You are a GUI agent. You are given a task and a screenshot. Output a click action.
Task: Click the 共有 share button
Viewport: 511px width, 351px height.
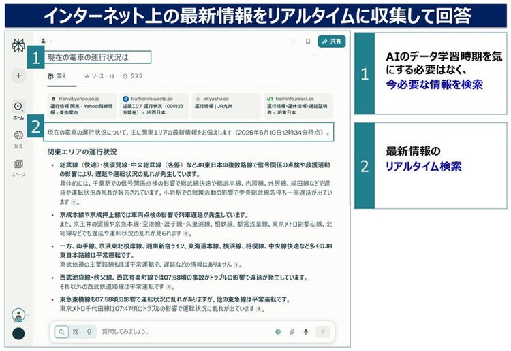point(331,41)
